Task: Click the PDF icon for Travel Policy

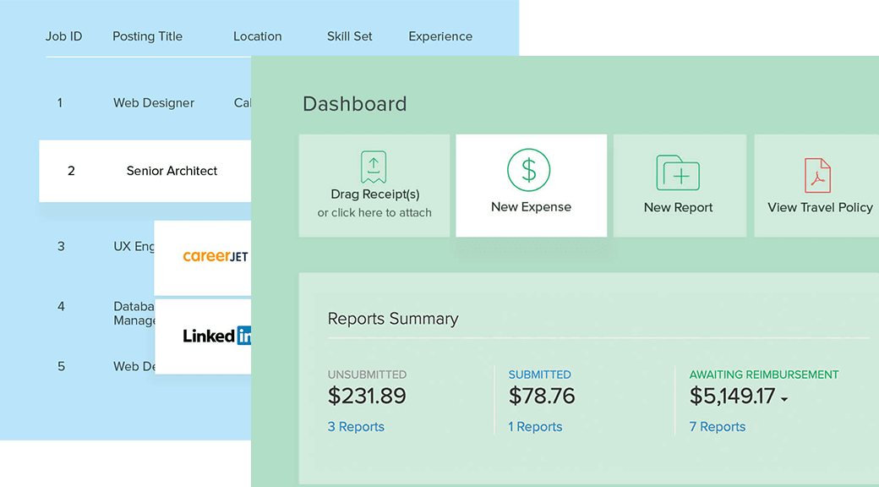Action: pos(817,175)
